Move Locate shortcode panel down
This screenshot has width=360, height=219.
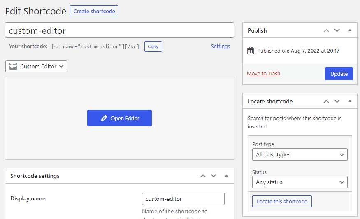coord(337,101)
